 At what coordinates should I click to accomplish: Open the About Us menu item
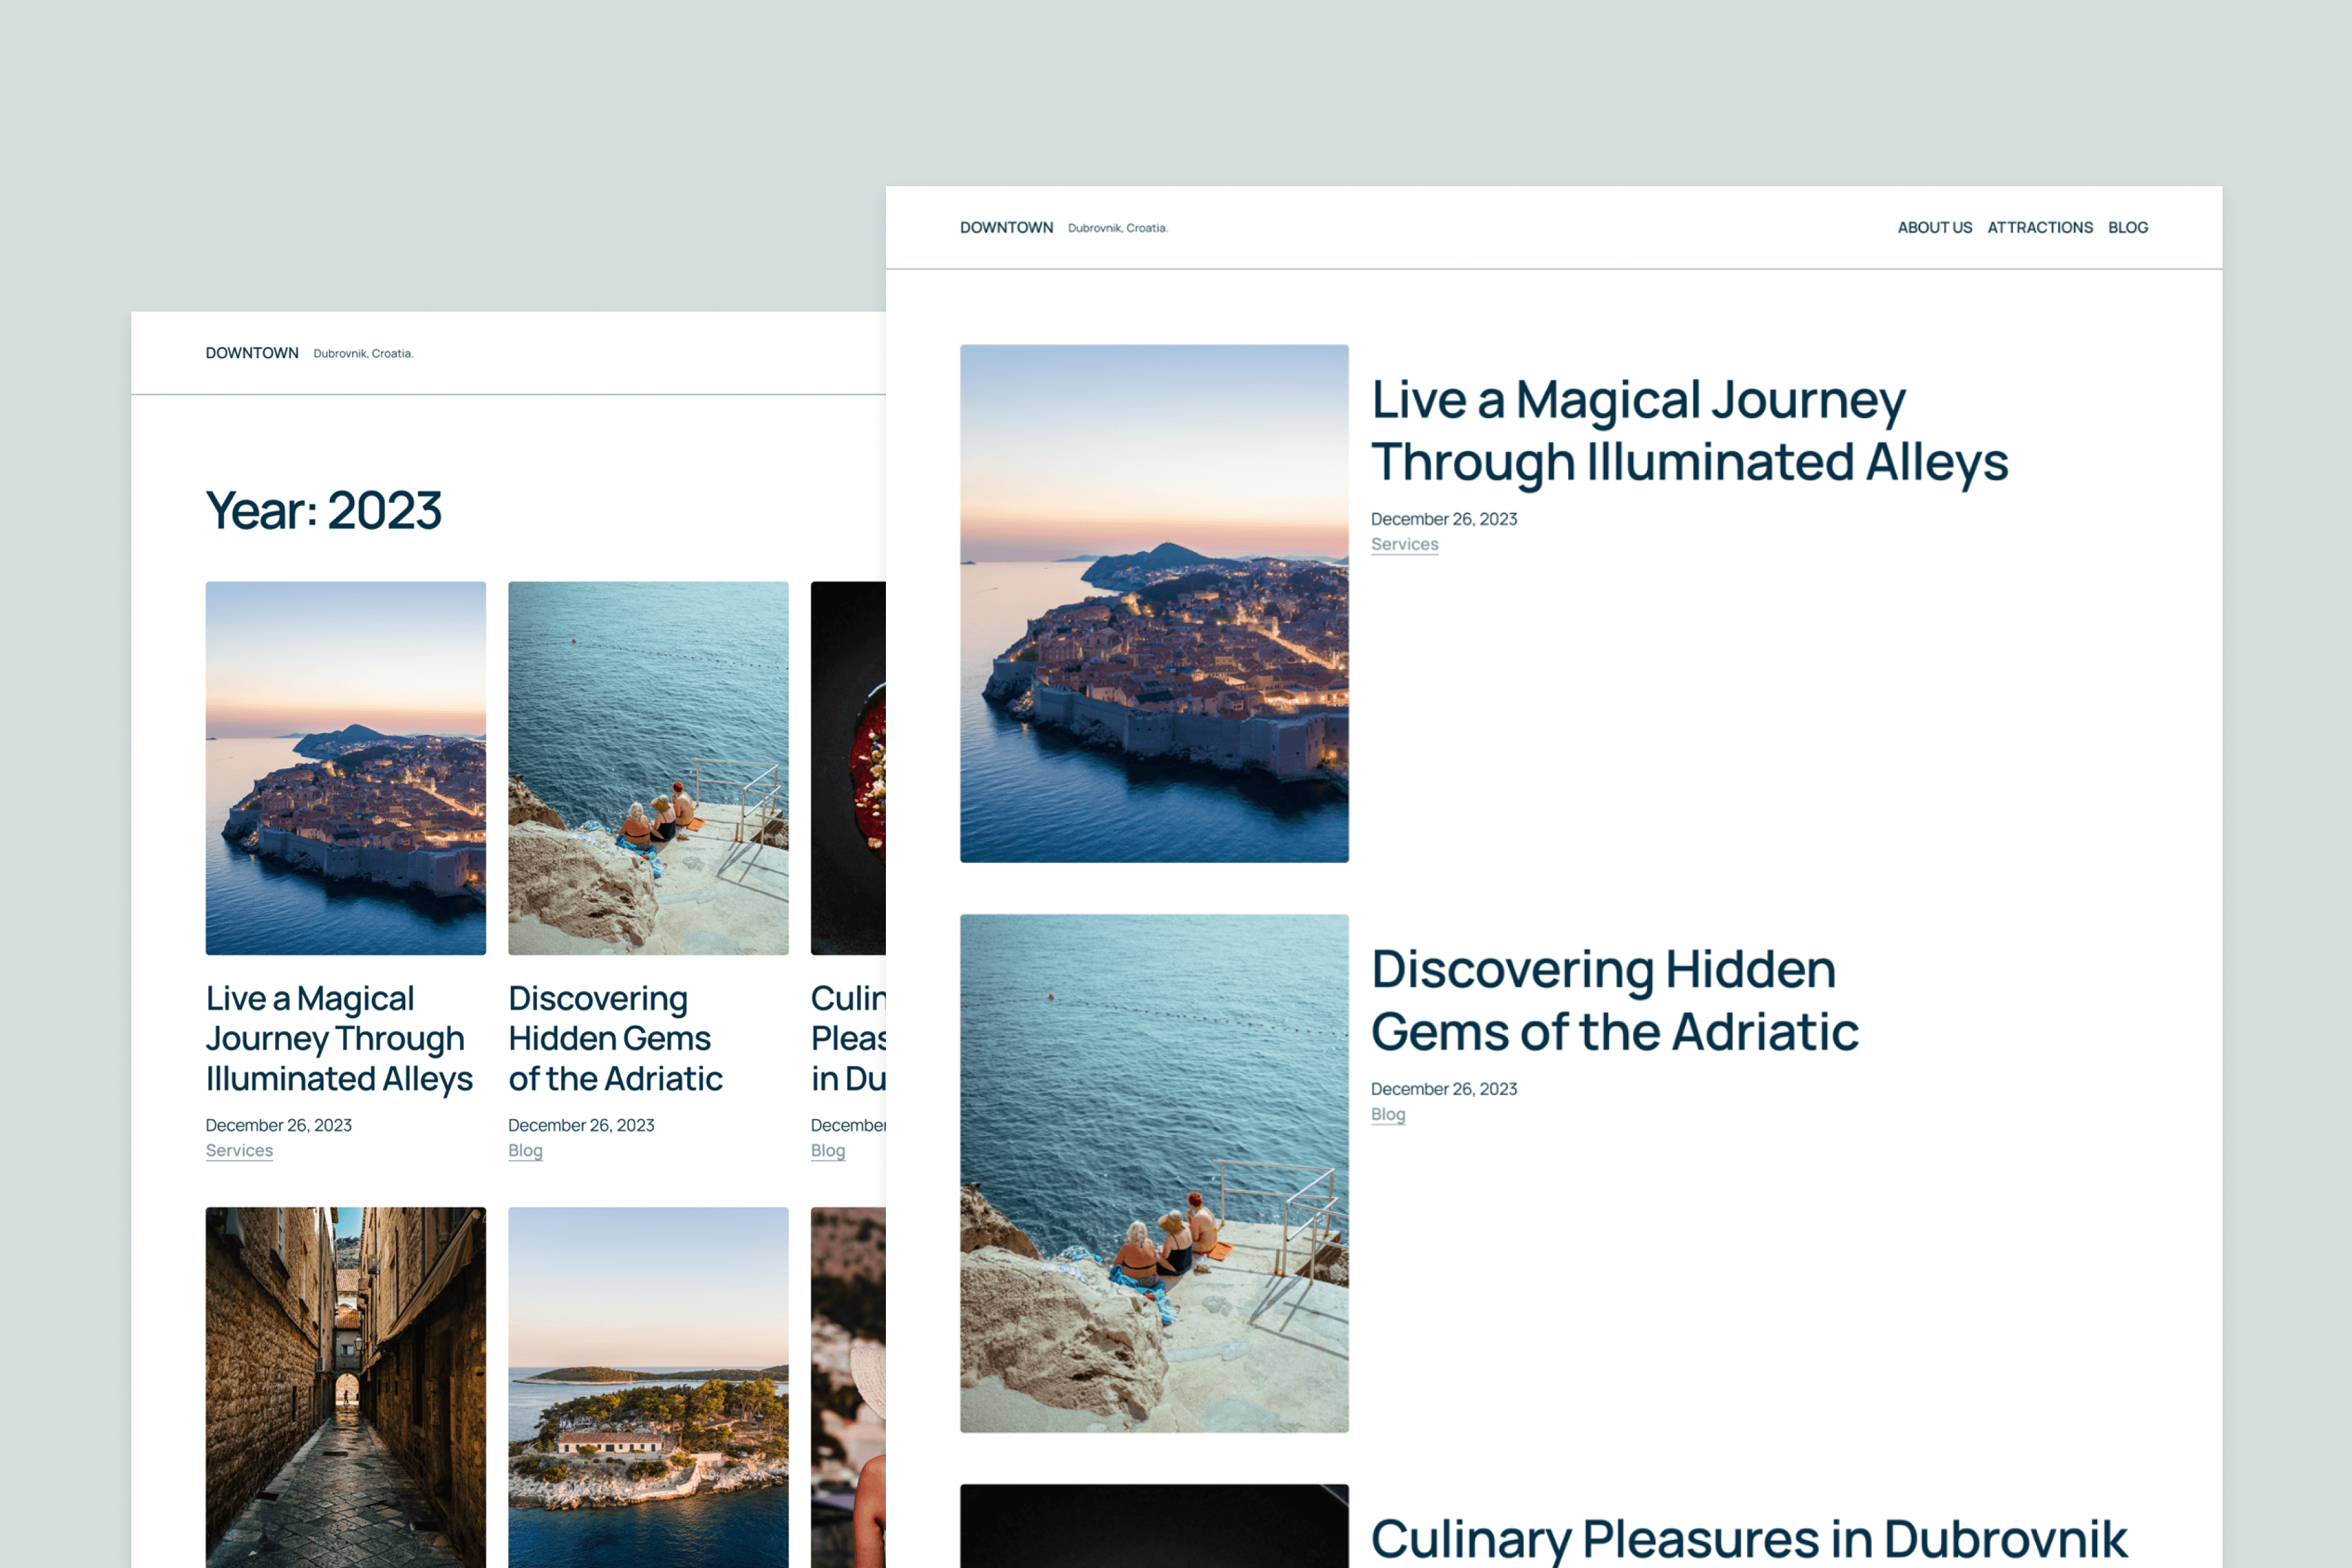tap(1934, 228)
